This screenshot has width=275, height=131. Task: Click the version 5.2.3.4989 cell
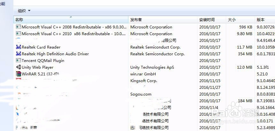pyautogui.click(x=266, y=128)
